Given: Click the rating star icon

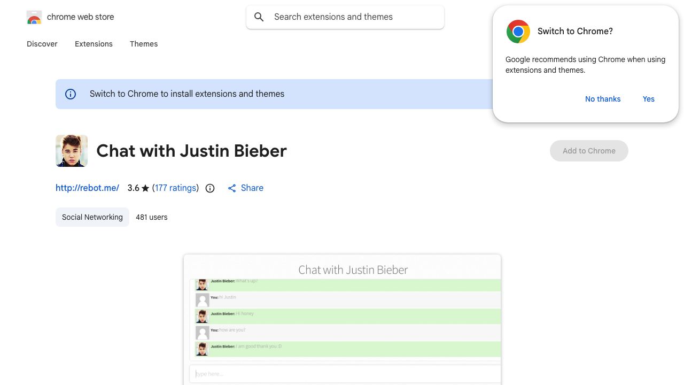Looking at the screenshot, I should 145,188.
